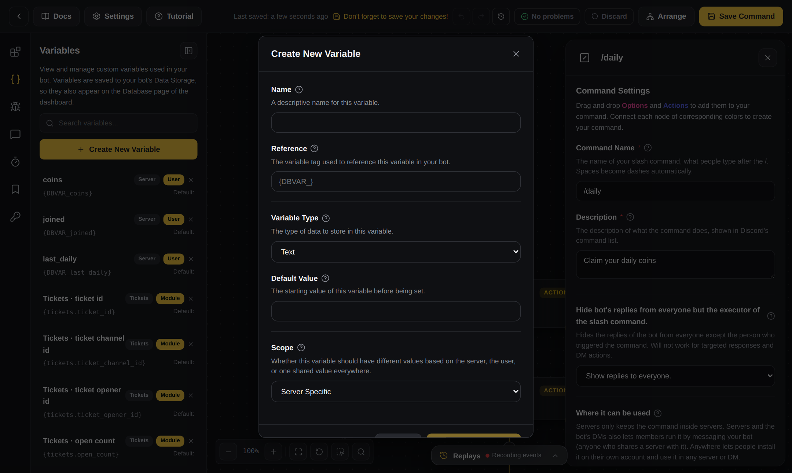Viewport: 792px width, 473px height.
Task: Show help for Reference field
Action: point(314,148)
